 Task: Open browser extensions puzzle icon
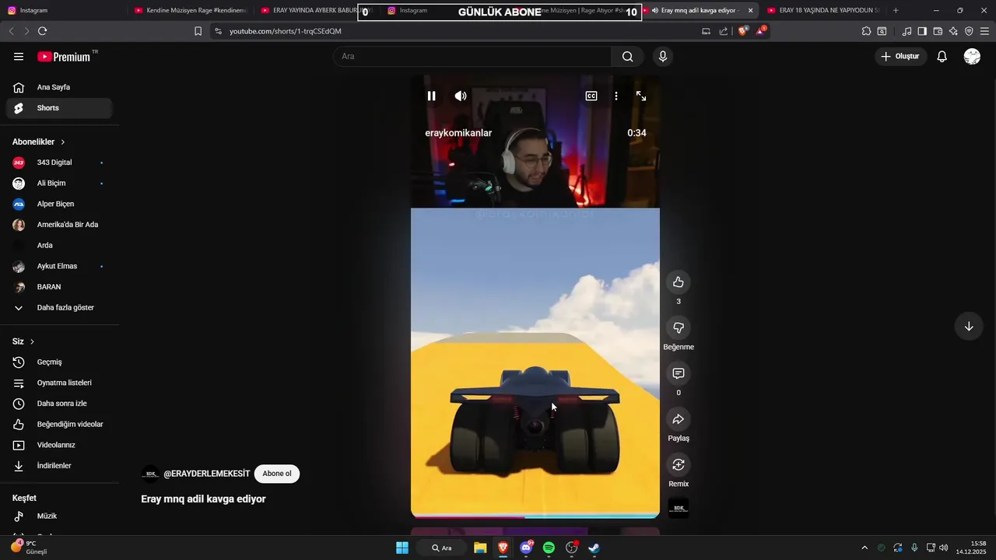[866, 31]
